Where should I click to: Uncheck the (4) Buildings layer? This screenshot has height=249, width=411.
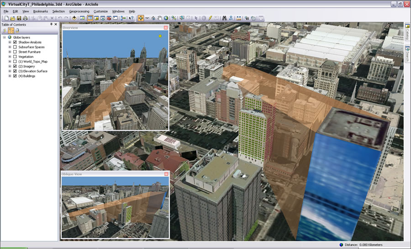click(15, 76)
